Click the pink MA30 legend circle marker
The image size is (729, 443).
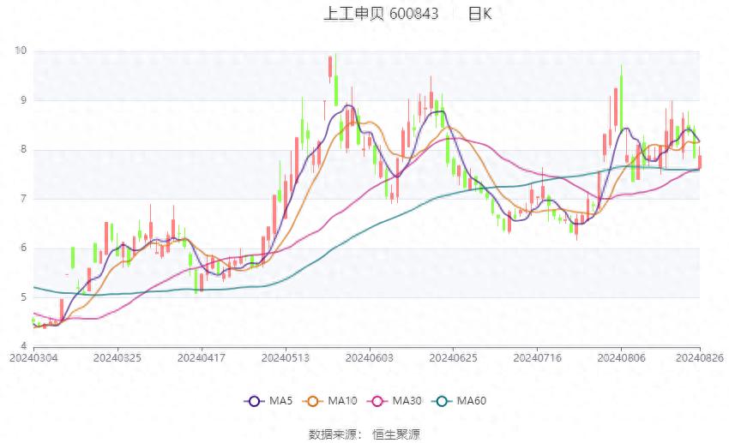377,401
